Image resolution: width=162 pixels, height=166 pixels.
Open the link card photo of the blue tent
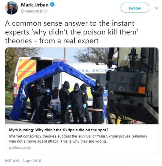pyautogui.click(x=82, y=86)
